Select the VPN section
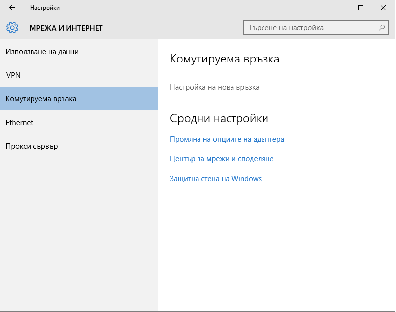396x312 pixels. 79,75
